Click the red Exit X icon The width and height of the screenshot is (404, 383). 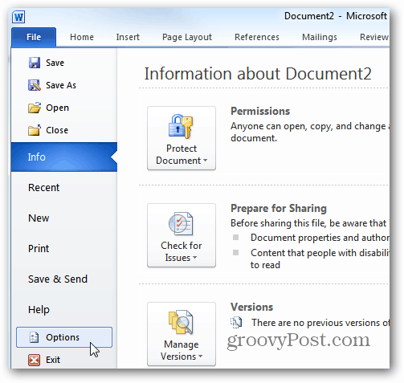34,360
